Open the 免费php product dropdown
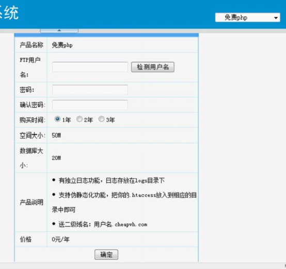The image size is (286, 269). (x=247, y=18)
